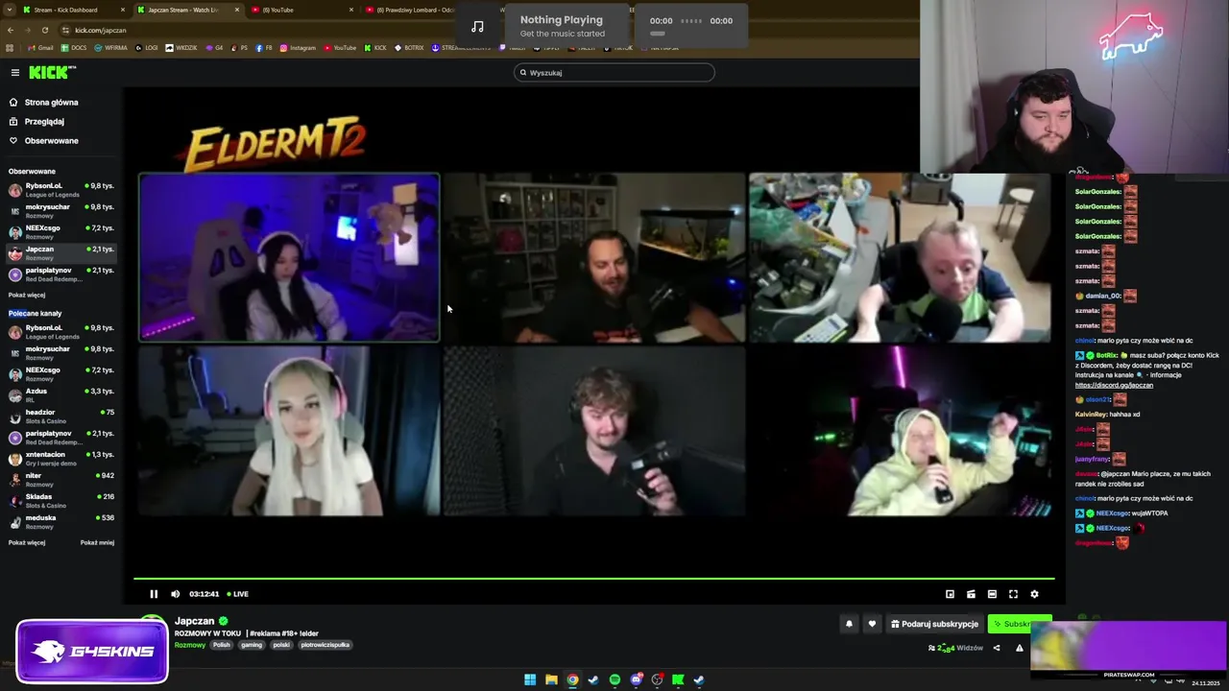
Task: Focus the Wyszukaj search field
Action: pos(614,72)
